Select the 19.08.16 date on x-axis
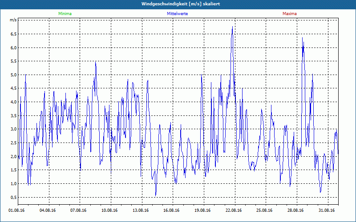This screenshot has height=222, width=356. click(202, 210)
